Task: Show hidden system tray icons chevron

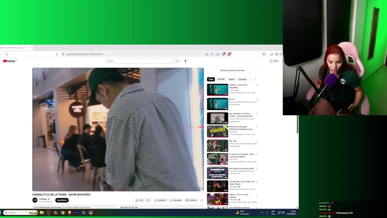Action: pyautogui.click(x=262, y=213)
